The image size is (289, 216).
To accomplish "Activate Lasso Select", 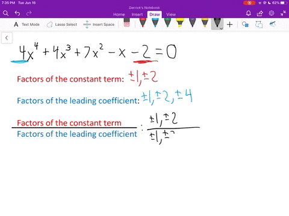I will [x=62, y=25].
